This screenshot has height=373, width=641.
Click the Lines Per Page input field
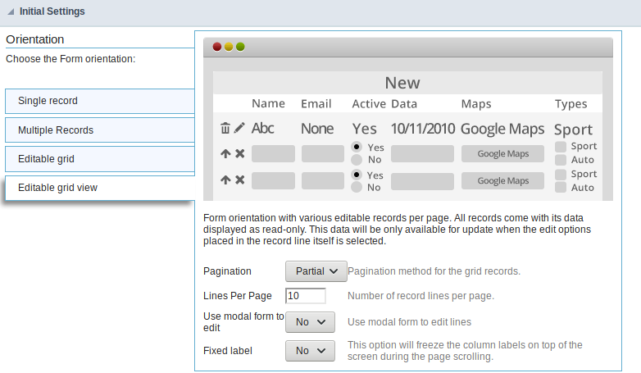click(x=306, y=296)
